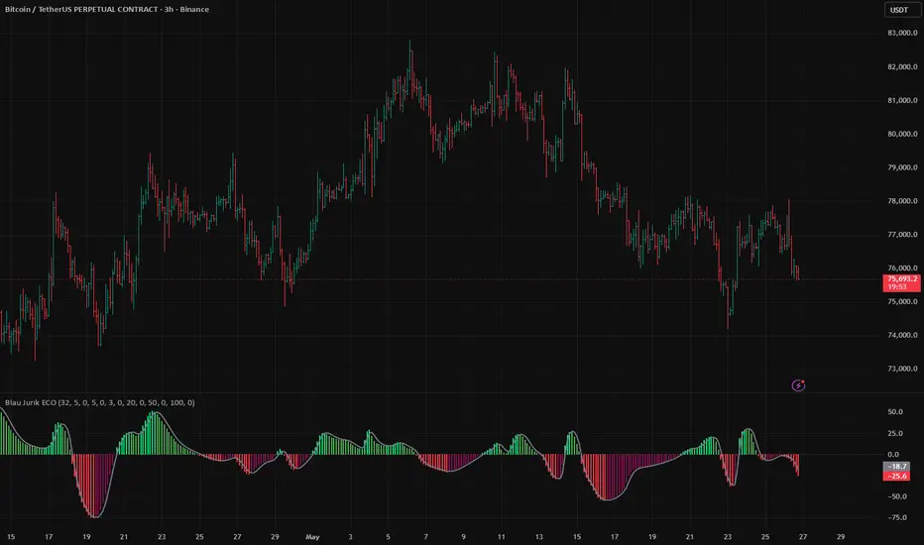Click the date label 7 on time axis
The width and height of the screenshot is (924, 545).
(x=425, y=537)
